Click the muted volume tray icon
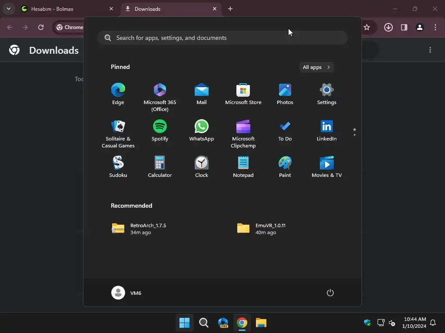 (392, 323)
